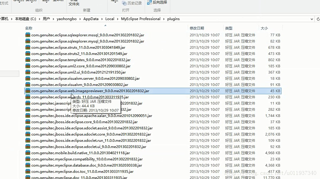
Task: Click the jar icon of myeclipse.database.doc file
Action: [28, 165]
